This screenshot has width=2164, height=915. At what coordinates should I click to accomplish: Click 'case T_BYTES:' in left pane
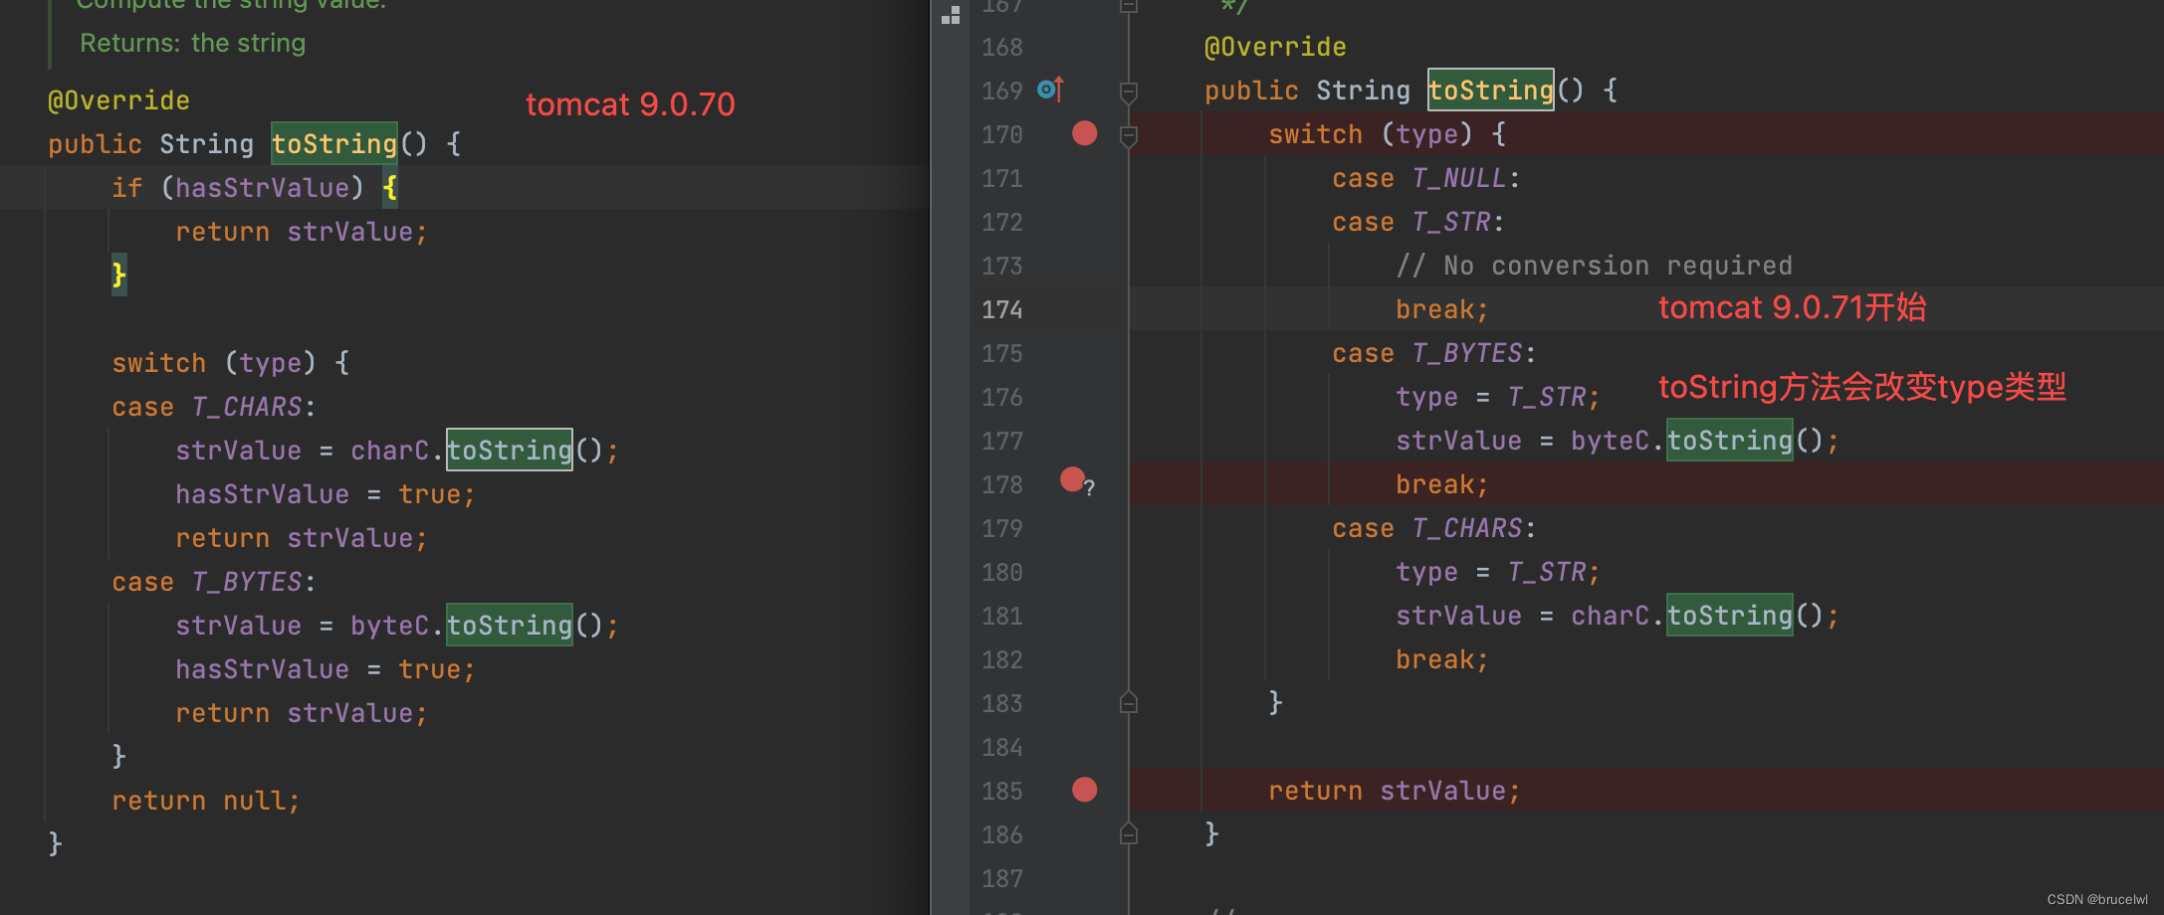(x=214, y=582)
